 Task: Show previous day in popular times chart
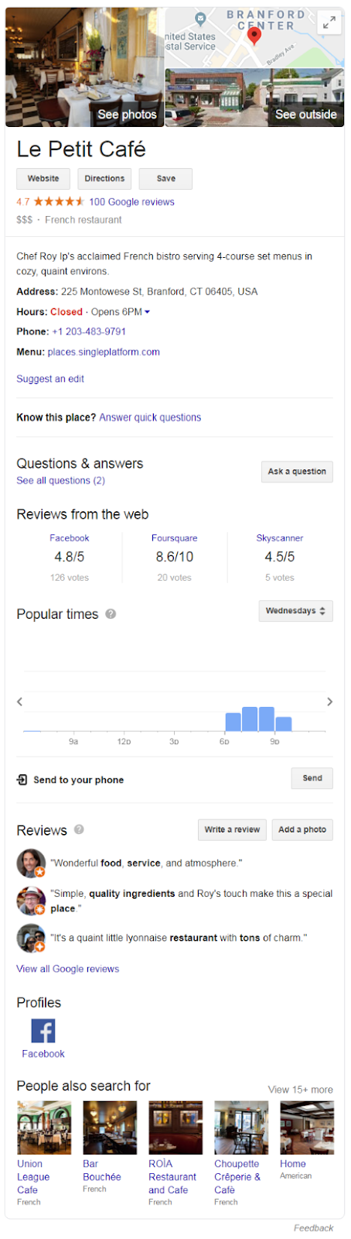20,702
